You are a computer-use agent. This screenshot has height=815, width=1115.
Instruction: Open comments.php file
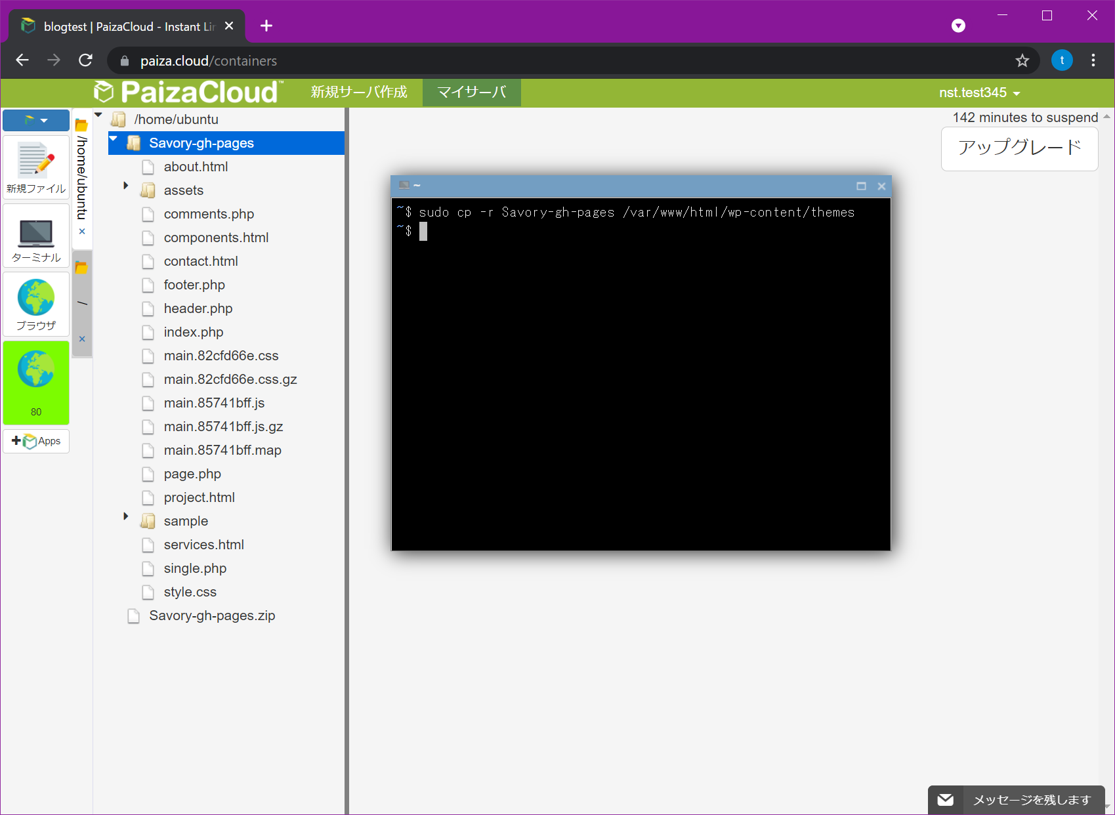point(209,214)
